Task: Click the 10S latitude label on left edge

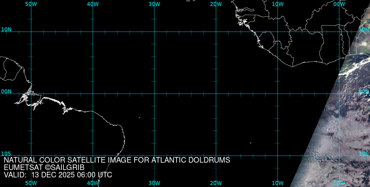Action: 6,153
